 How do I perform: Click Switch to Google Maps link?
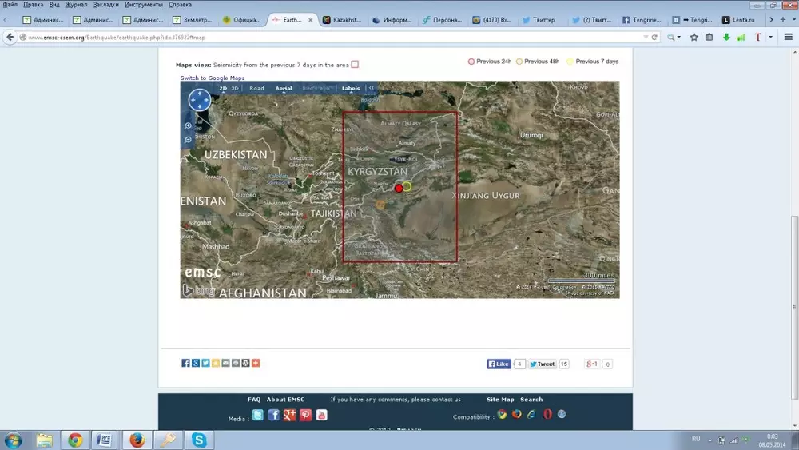[212, 78]
